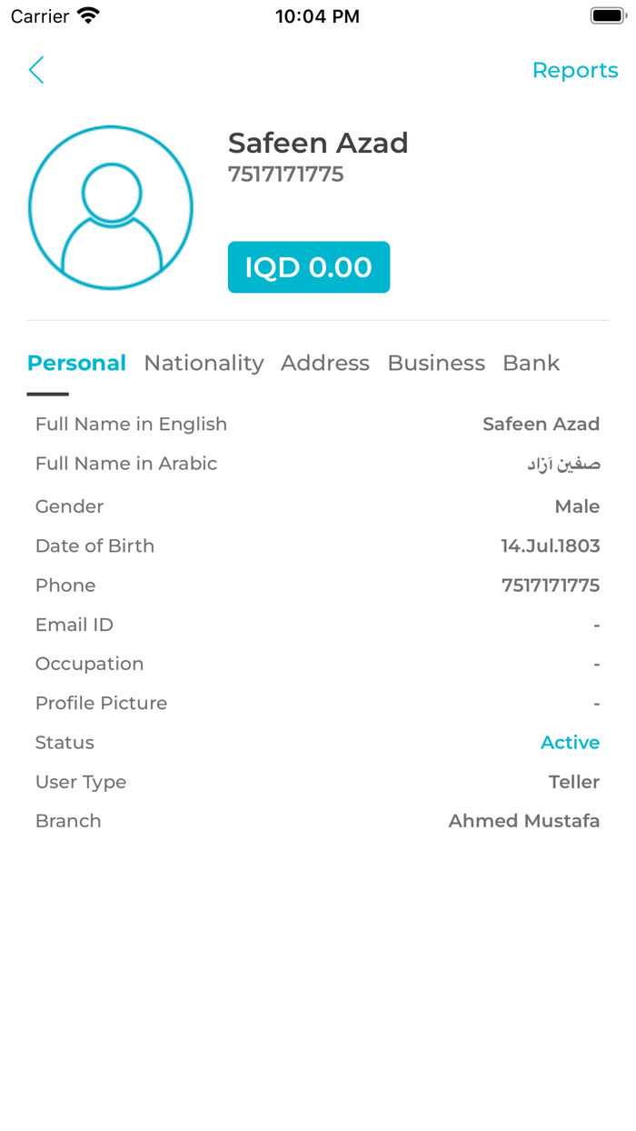Select the Full Name in English row
The height and width of the screenshot is (1131, 636).
click(318, 424)
